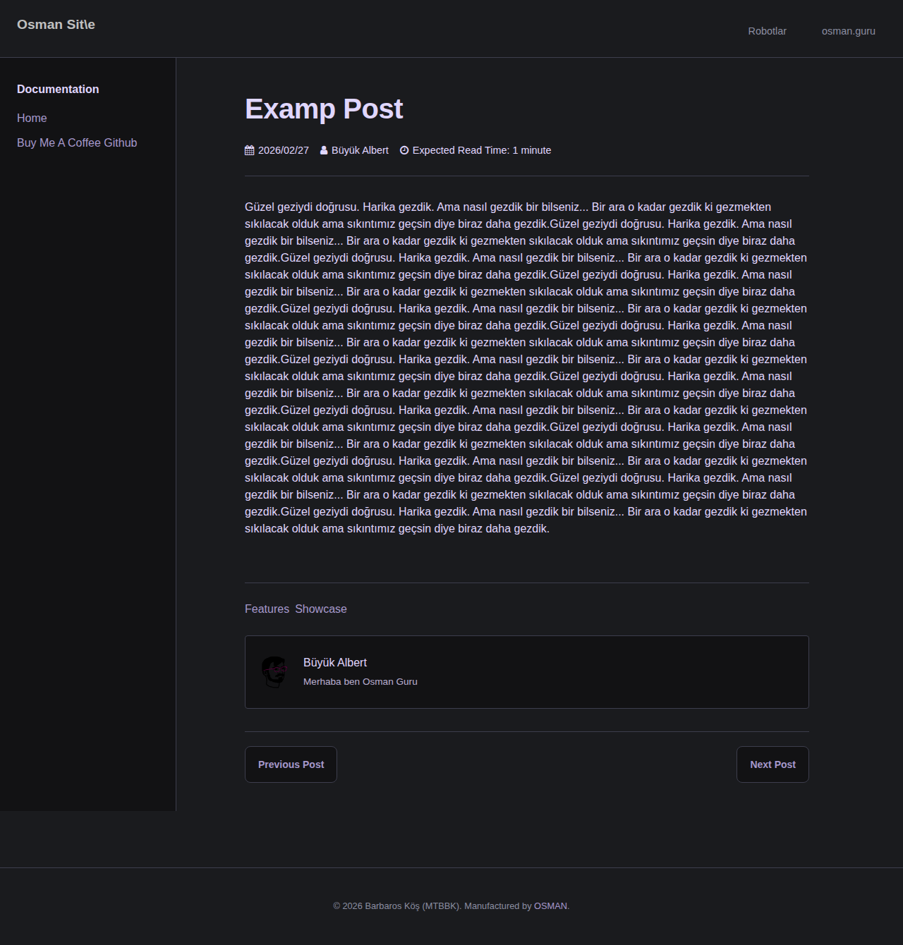Go to the Previous Post
Screen dimensions: 903x945
click(291, 764)
